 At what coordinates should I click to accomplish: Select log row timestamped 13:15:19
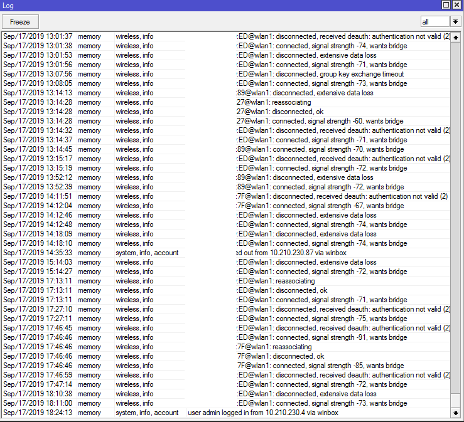(x=227, y=168)
